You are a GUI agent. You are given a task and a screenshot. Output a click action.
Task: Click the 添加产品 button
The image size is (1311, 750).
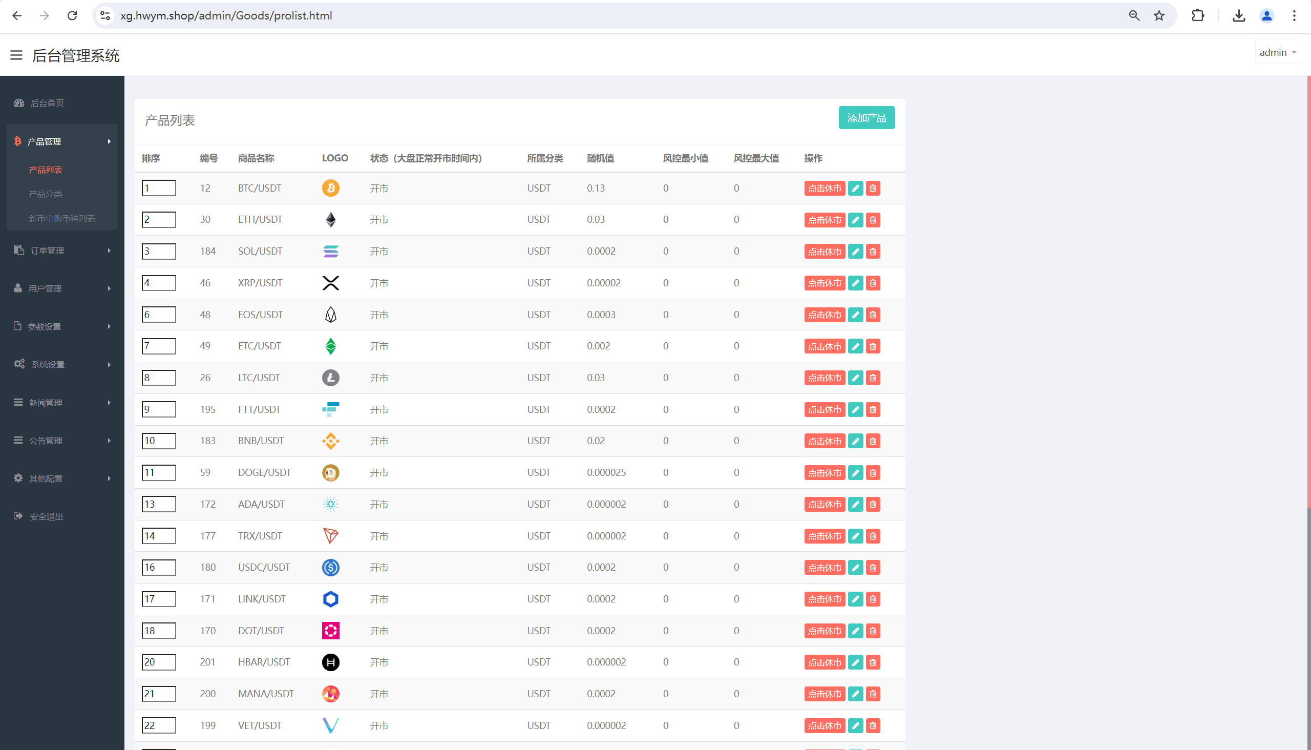[x=866, y=118]
